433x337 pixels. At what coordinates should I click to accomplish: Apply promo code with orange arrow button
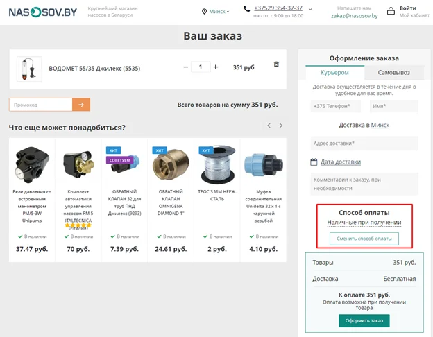81,105
